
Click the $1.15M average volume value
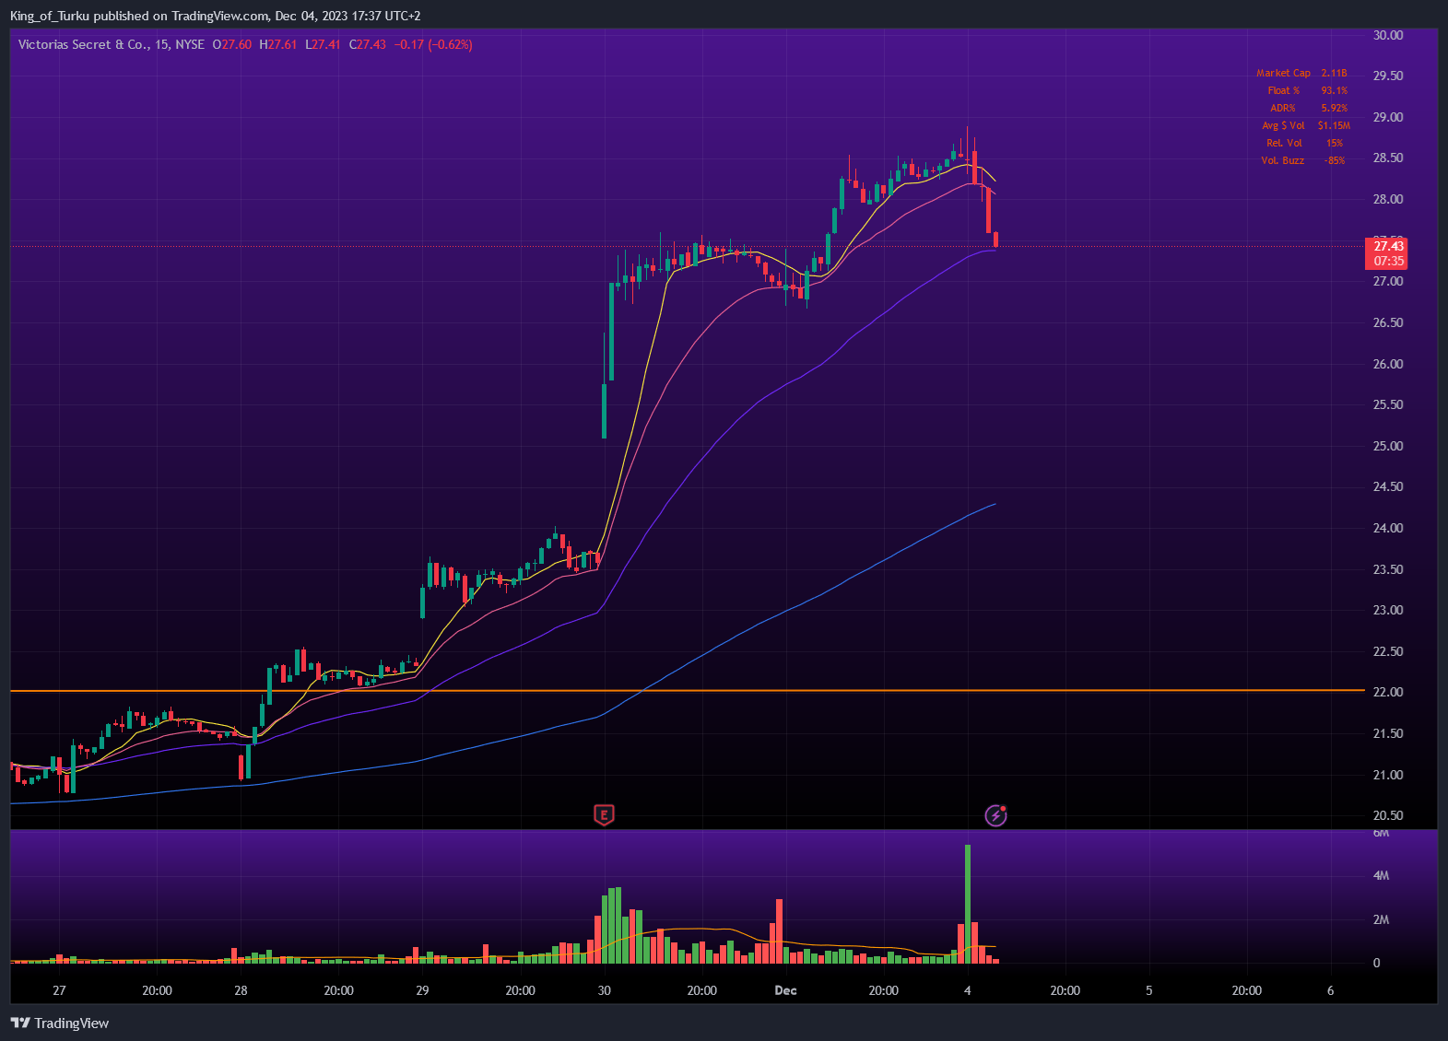(1334, 125)
